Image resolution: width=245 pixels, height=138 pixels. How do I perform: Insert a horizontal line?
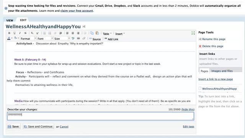click(x=78, y=38)
